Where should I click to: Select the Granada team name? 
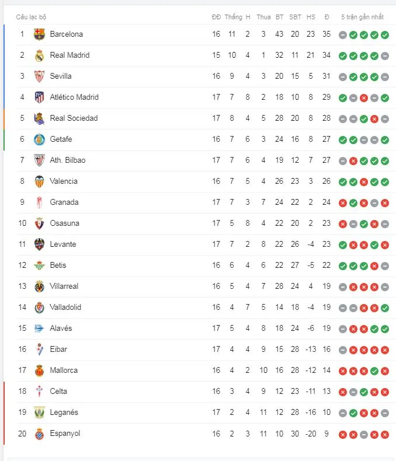coord(64,202)
